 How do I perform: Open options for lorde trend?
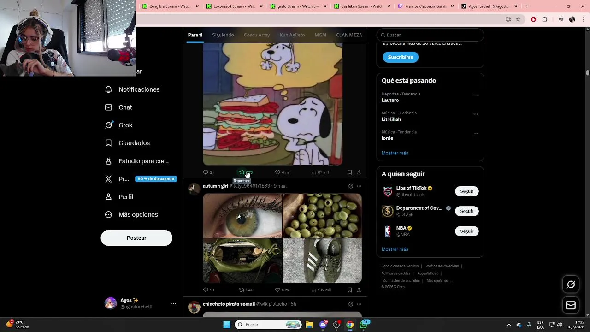click(476, 134)
